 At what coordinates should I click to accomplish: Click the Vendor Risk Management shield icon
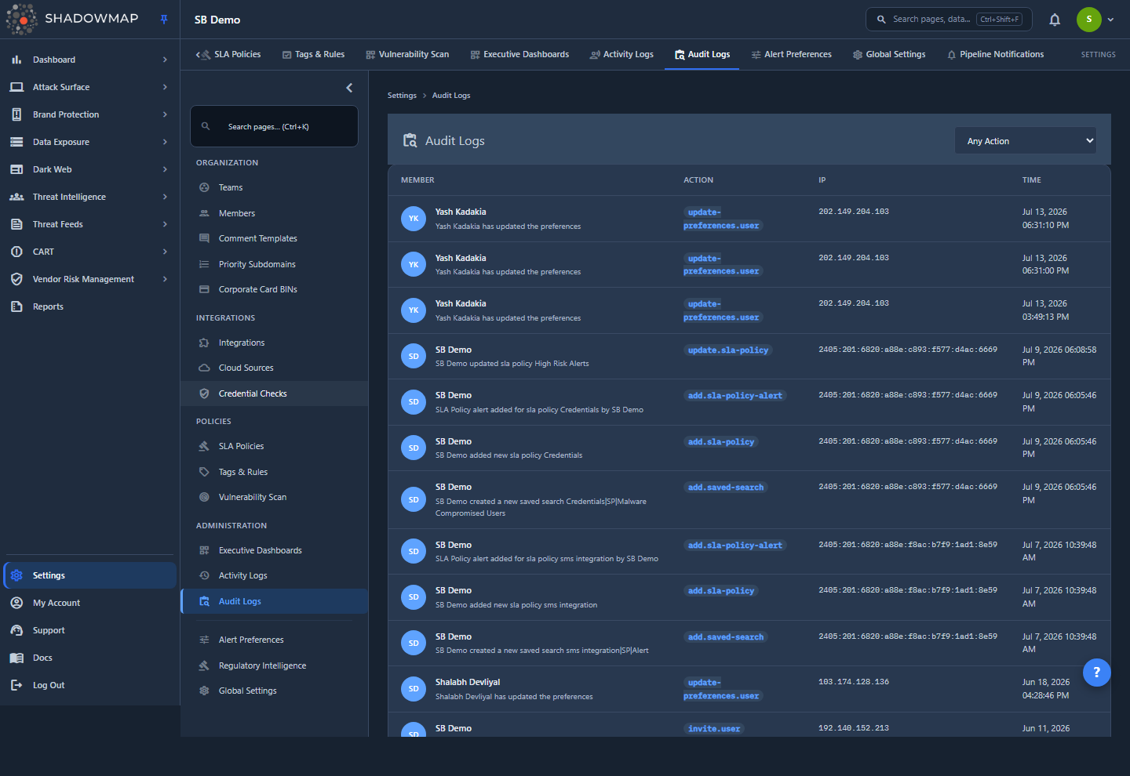click(x=16, y=279)
